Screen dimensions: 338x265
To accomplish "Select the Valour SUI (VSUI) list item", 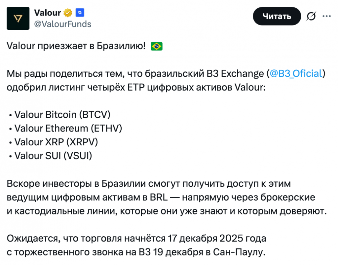I will (53, 156).
